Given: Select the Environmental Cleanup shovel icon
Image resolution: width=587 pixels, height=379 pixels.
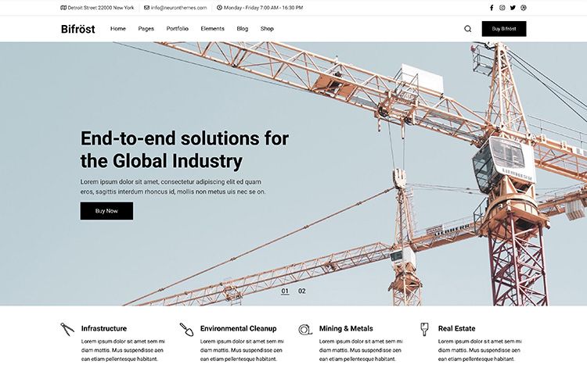Looking at the screenshot, I should click(x=186, y=329).
